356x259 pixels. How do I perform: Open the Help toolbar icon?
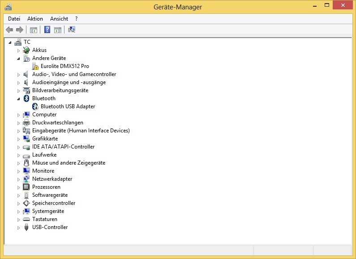(47, 30)
